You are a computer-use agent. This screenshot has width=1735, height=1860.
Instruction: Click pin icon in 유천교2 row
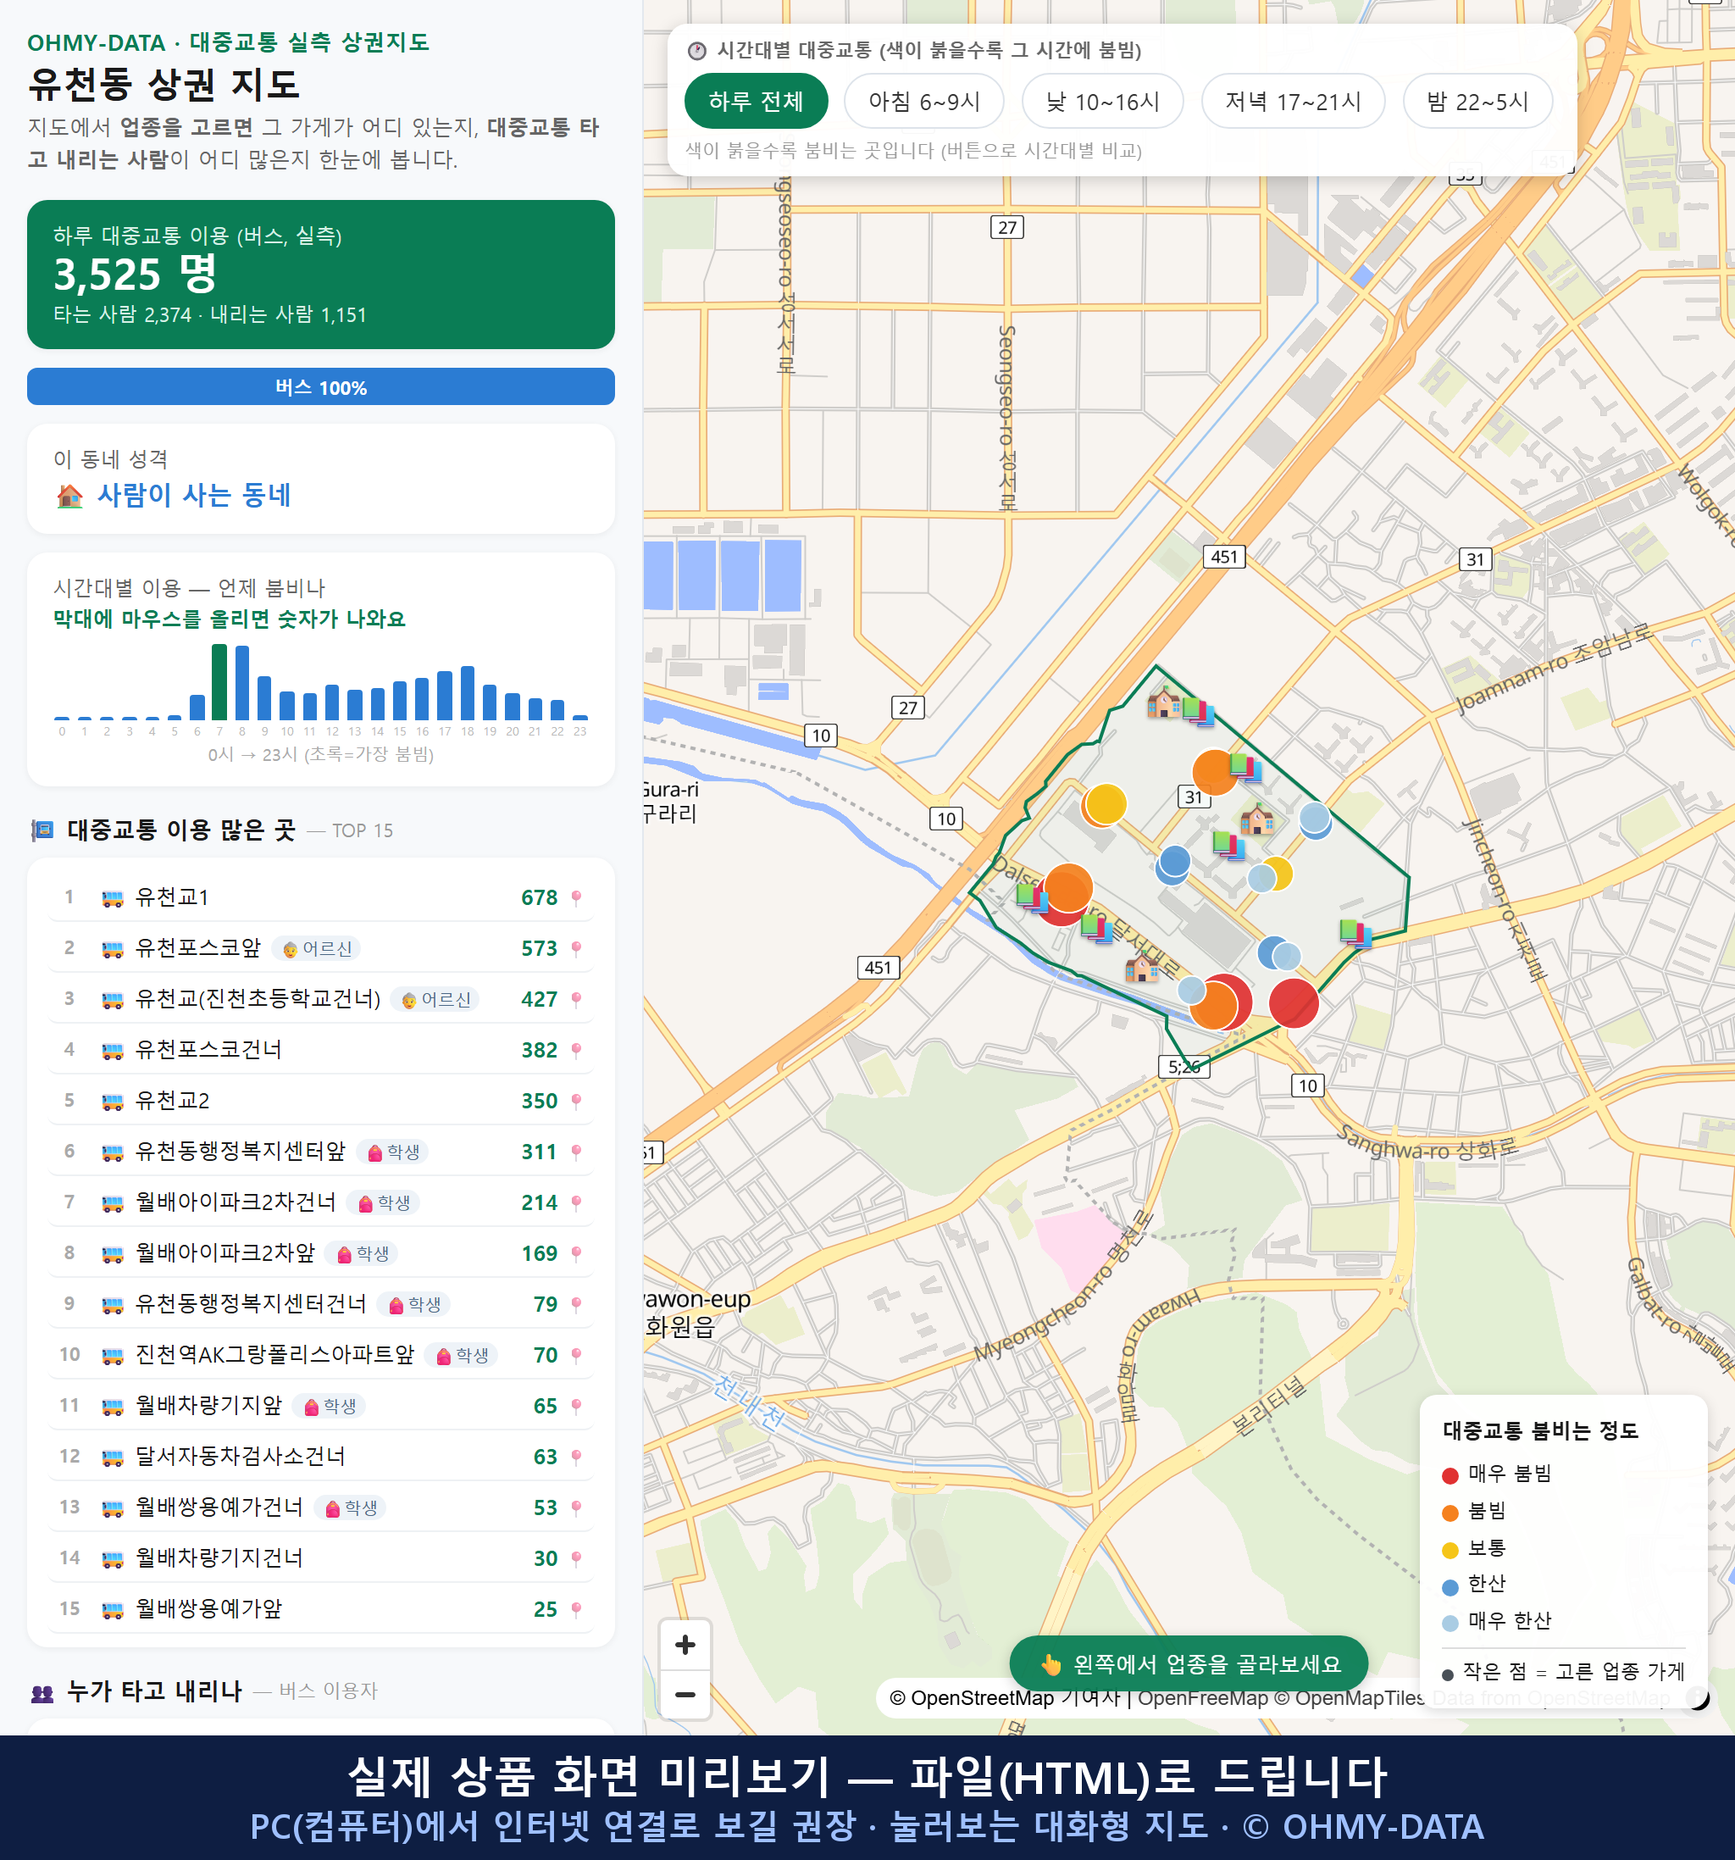coord(576,1102)
